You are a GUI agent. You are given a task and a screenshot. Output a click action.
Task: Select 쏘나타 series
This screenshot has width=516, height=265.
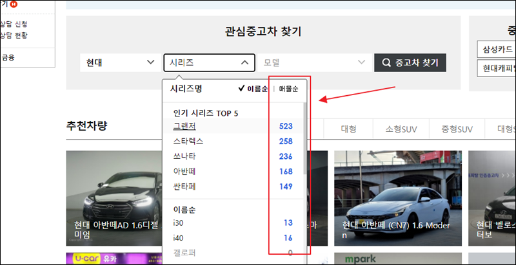pyautogui.click(x=184, y=156)
